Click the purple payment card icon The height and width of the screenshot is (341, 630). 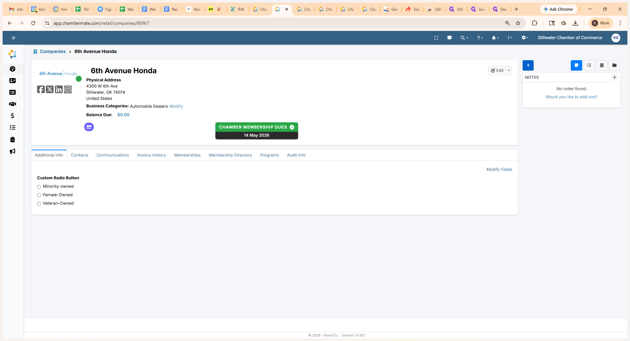click(x=89, y=127)
